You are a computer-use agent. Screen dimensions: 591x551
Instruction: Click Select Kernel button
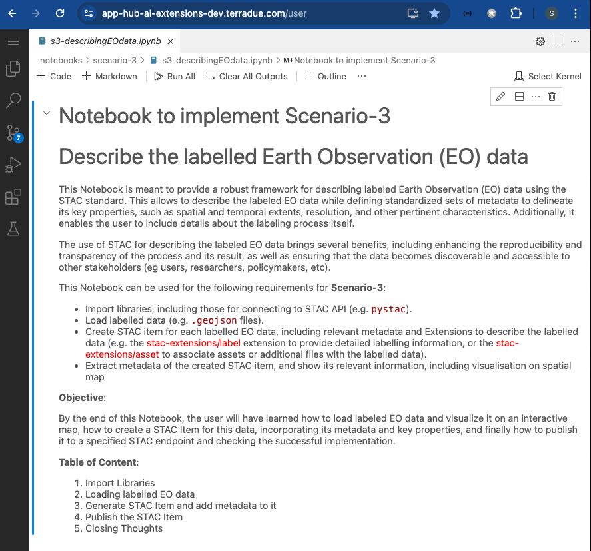548,76
